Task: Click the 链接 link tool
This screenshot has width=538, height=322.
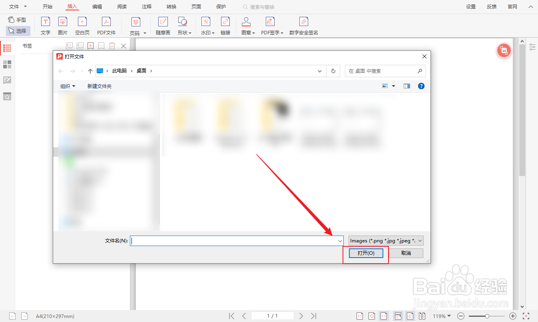Action: (x=225, y=26)
